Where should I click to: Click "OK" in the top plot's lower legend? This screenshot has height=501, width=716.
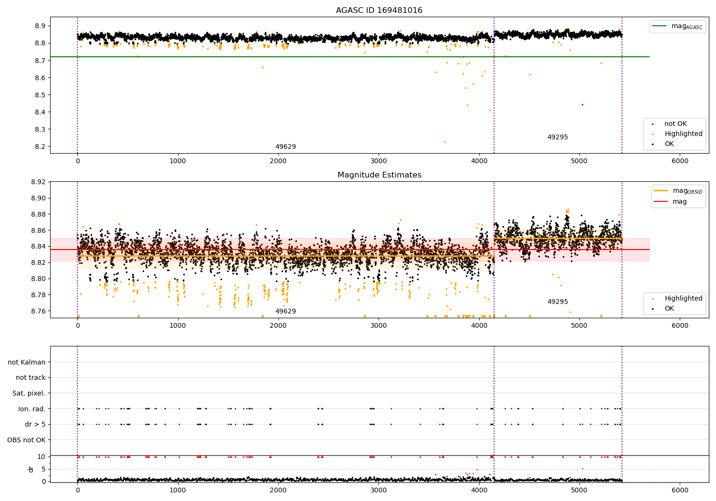tap(669, 144)
